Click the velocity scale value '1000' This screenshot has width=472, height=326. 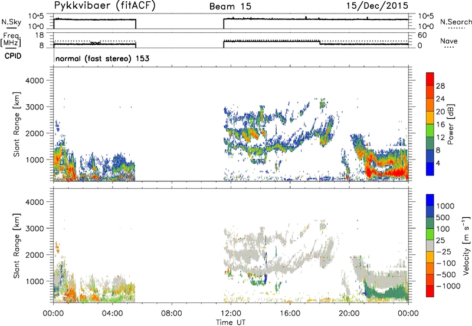coord(445,206)
